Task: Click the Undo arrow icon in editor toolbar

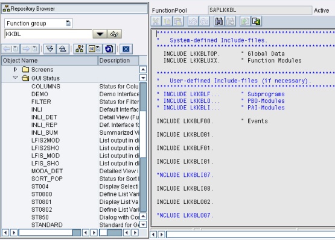Action: pyautogui.click(x=193, y=22)
